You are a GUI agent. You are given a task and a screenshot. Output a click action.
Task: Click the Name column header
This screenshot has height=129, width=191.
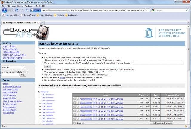105,95
